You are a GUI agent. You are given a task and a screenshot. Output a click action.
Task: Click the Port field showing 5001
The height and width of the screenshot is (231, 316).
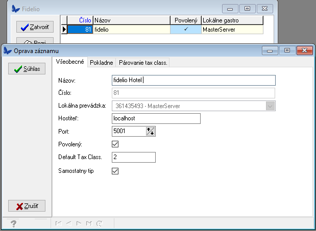(129, 131)
